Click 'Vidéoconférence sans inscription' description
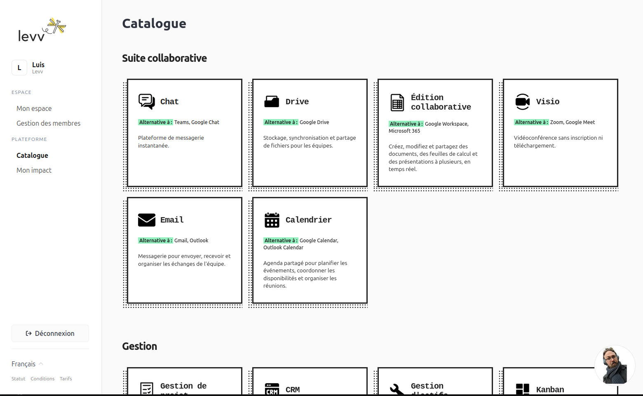 [559, 142]
